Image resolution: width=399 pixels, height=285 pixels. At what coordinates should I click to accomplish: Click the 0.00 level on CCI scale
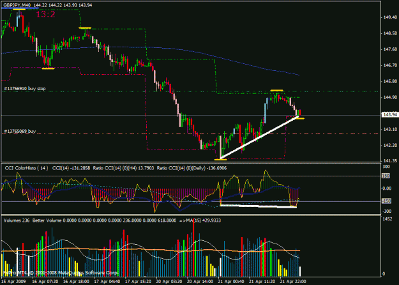pyautogui.click(x=387, y=189)
